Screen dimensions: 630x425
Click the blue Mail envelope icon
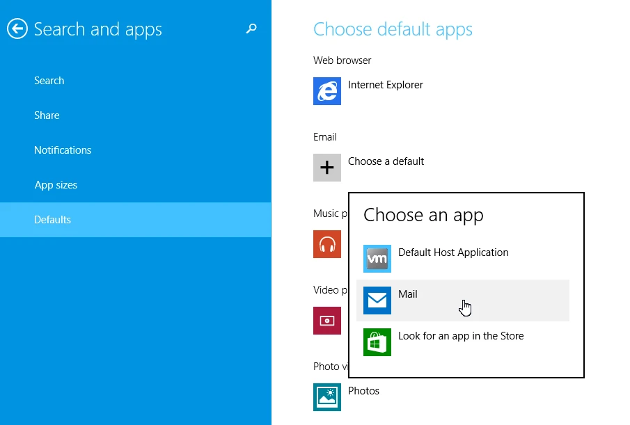(377, 300)
